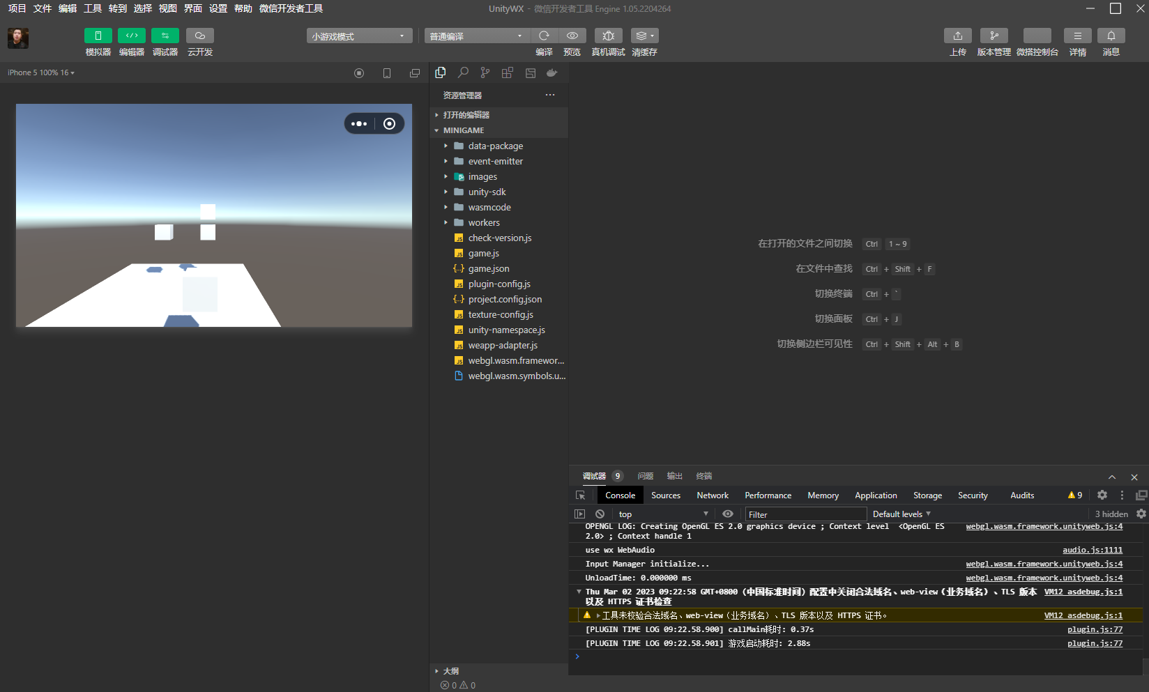This screenshot has height=692, width=1149.
Task: Toggle the console sidebar icon
Action: [x=579, y=514]
